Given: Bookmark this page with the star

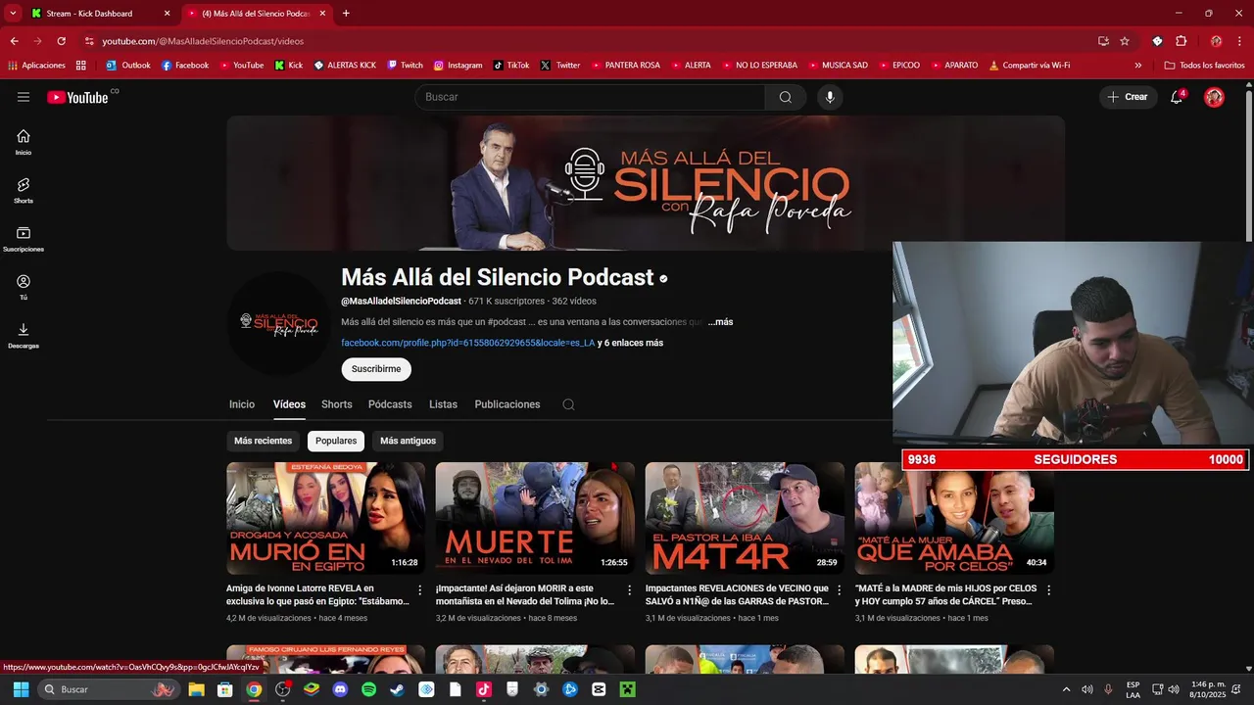Looking at the screenshot, I should [1125, 41].
